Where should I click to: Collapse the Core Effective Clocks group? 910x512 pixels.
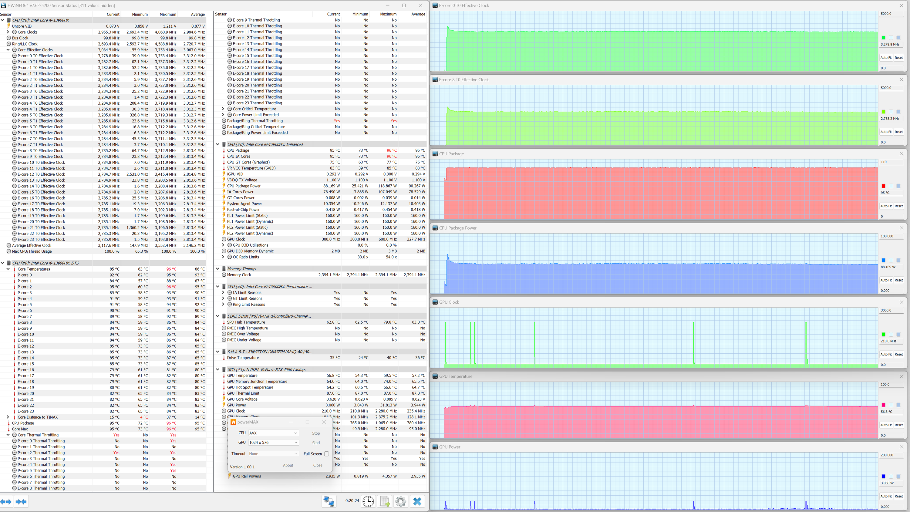8,50
